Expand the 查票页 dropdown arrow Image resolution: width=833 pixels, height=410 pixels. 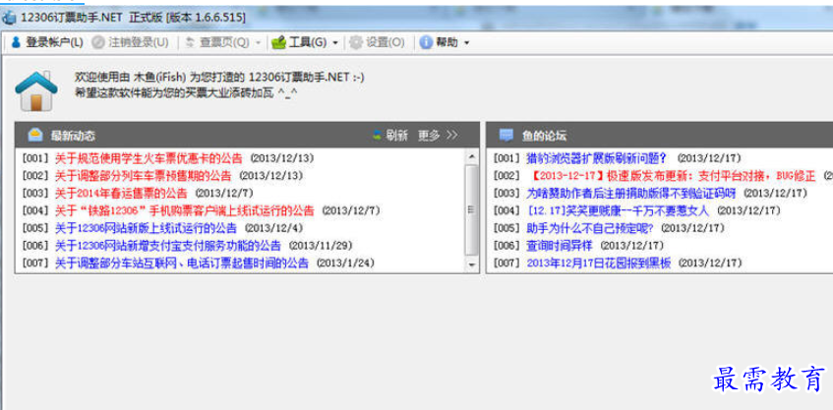pyautogui.click(x=259, y=43)
